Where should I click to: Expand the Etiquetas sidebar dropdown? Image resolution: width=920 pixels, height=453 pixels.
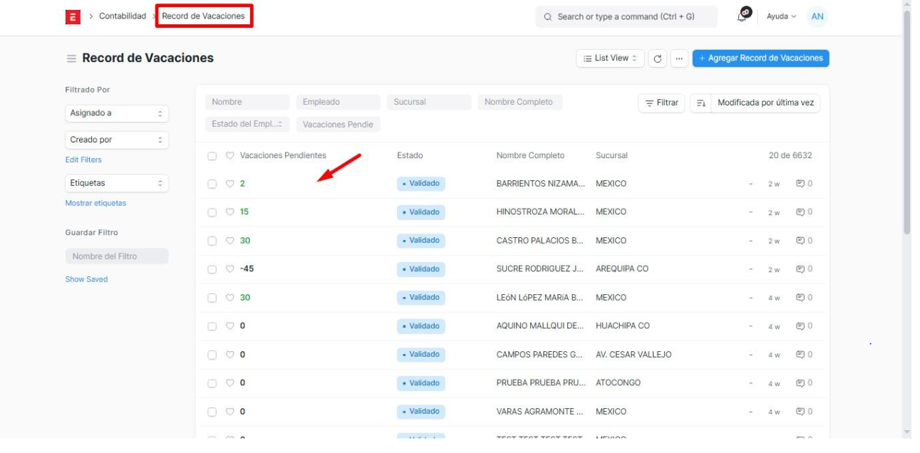point(117,183)
